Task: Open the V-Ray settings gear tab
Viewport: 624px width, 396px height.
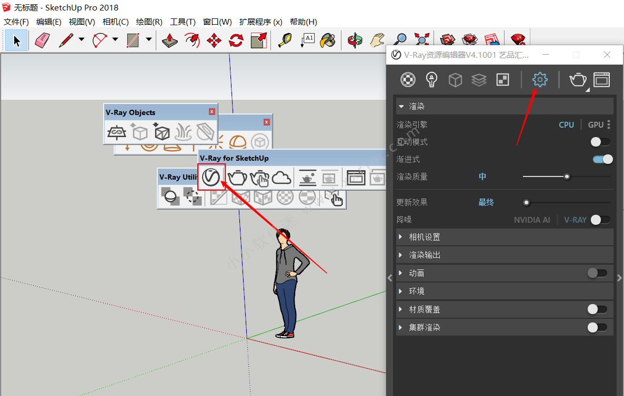Action: tap(540, 80)
